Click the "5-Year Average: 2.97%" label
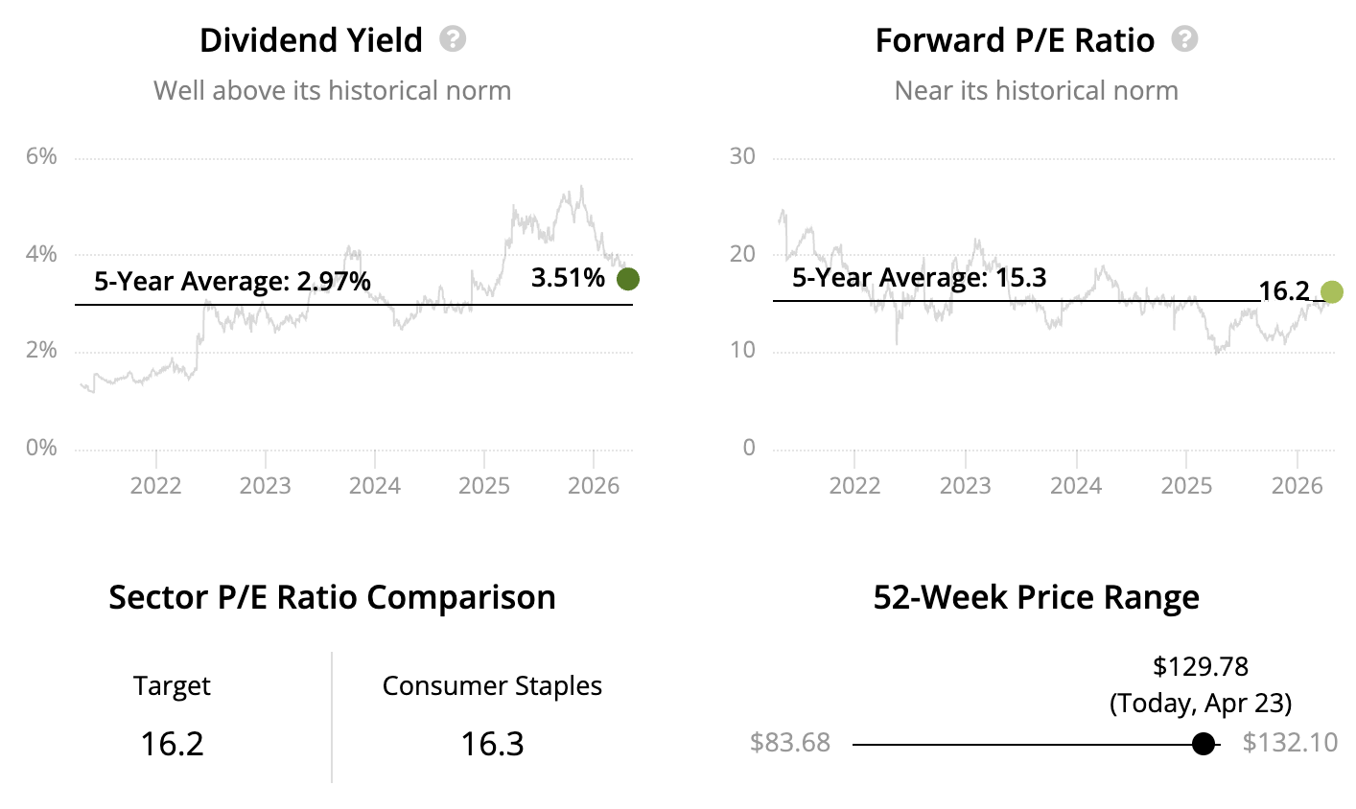Screen dimensions: 1356x809 click(232, 281)
